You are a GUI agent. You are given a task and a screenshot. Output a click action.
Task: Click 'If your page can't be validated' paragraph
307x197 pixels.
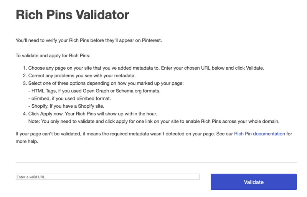coord(154,134)
